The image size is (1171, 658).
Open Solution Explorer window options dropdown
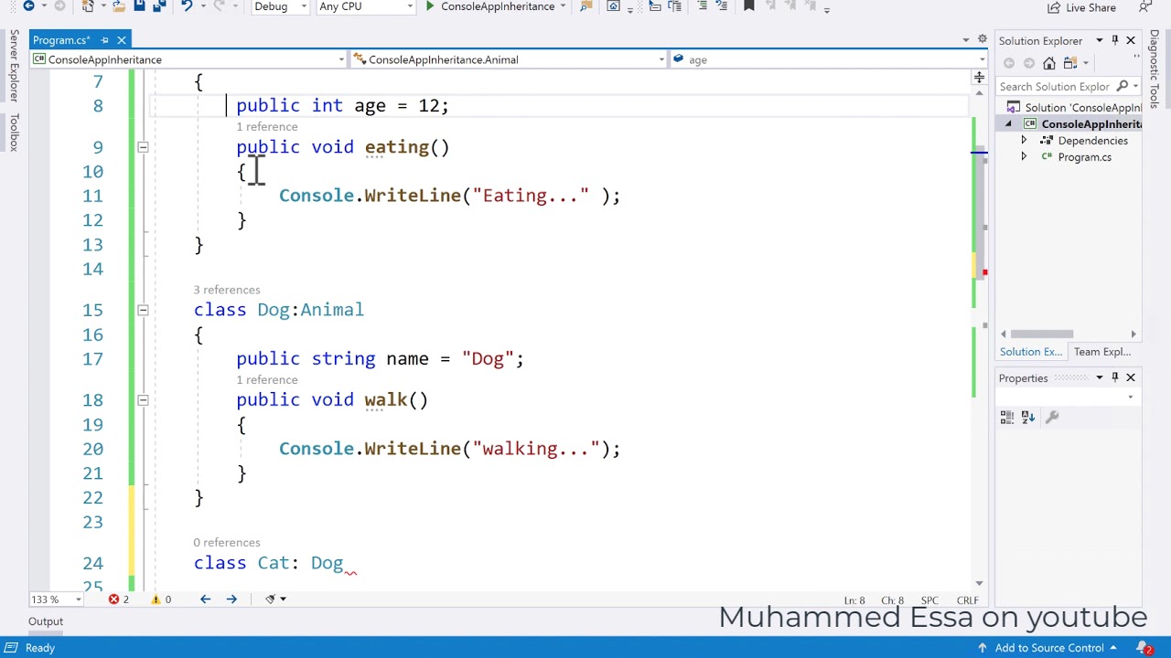tap(1100, 40)
